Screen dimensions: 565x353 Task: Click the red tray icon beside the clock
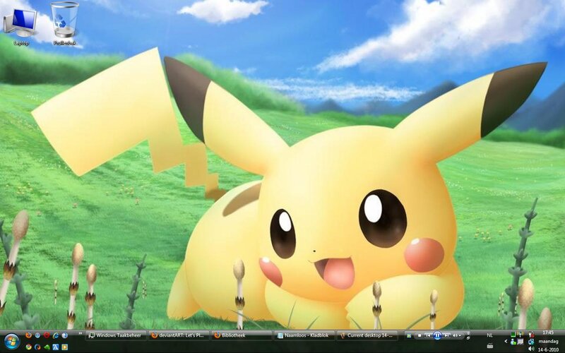coord(531,335)
